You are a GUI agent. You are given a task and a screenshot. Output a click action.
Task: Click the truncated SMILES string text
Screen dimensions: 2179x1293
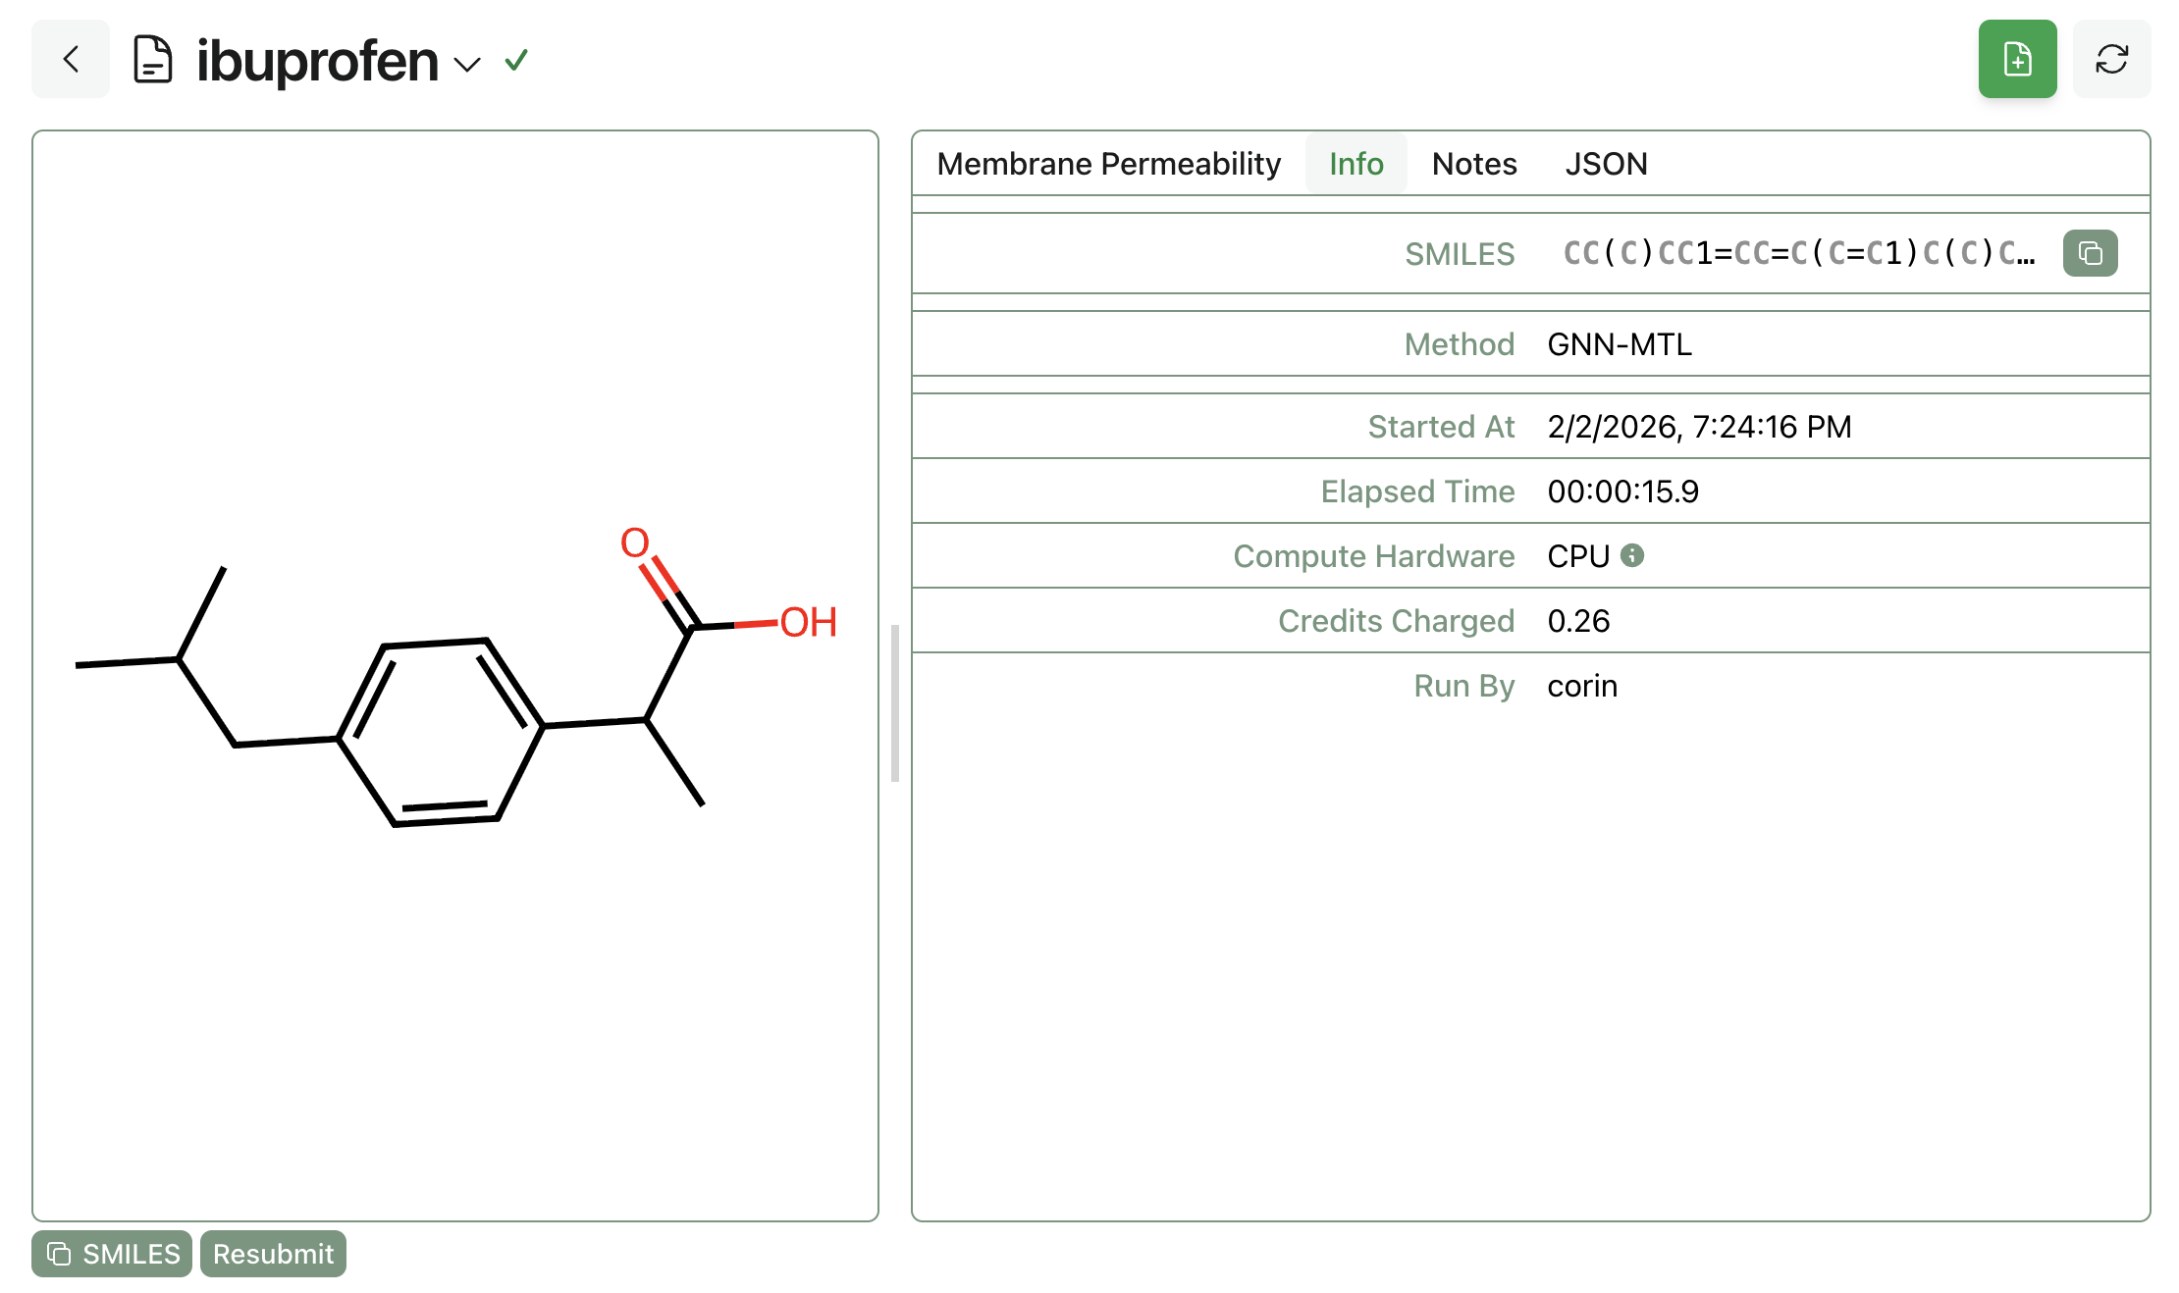pos(1798,254)
